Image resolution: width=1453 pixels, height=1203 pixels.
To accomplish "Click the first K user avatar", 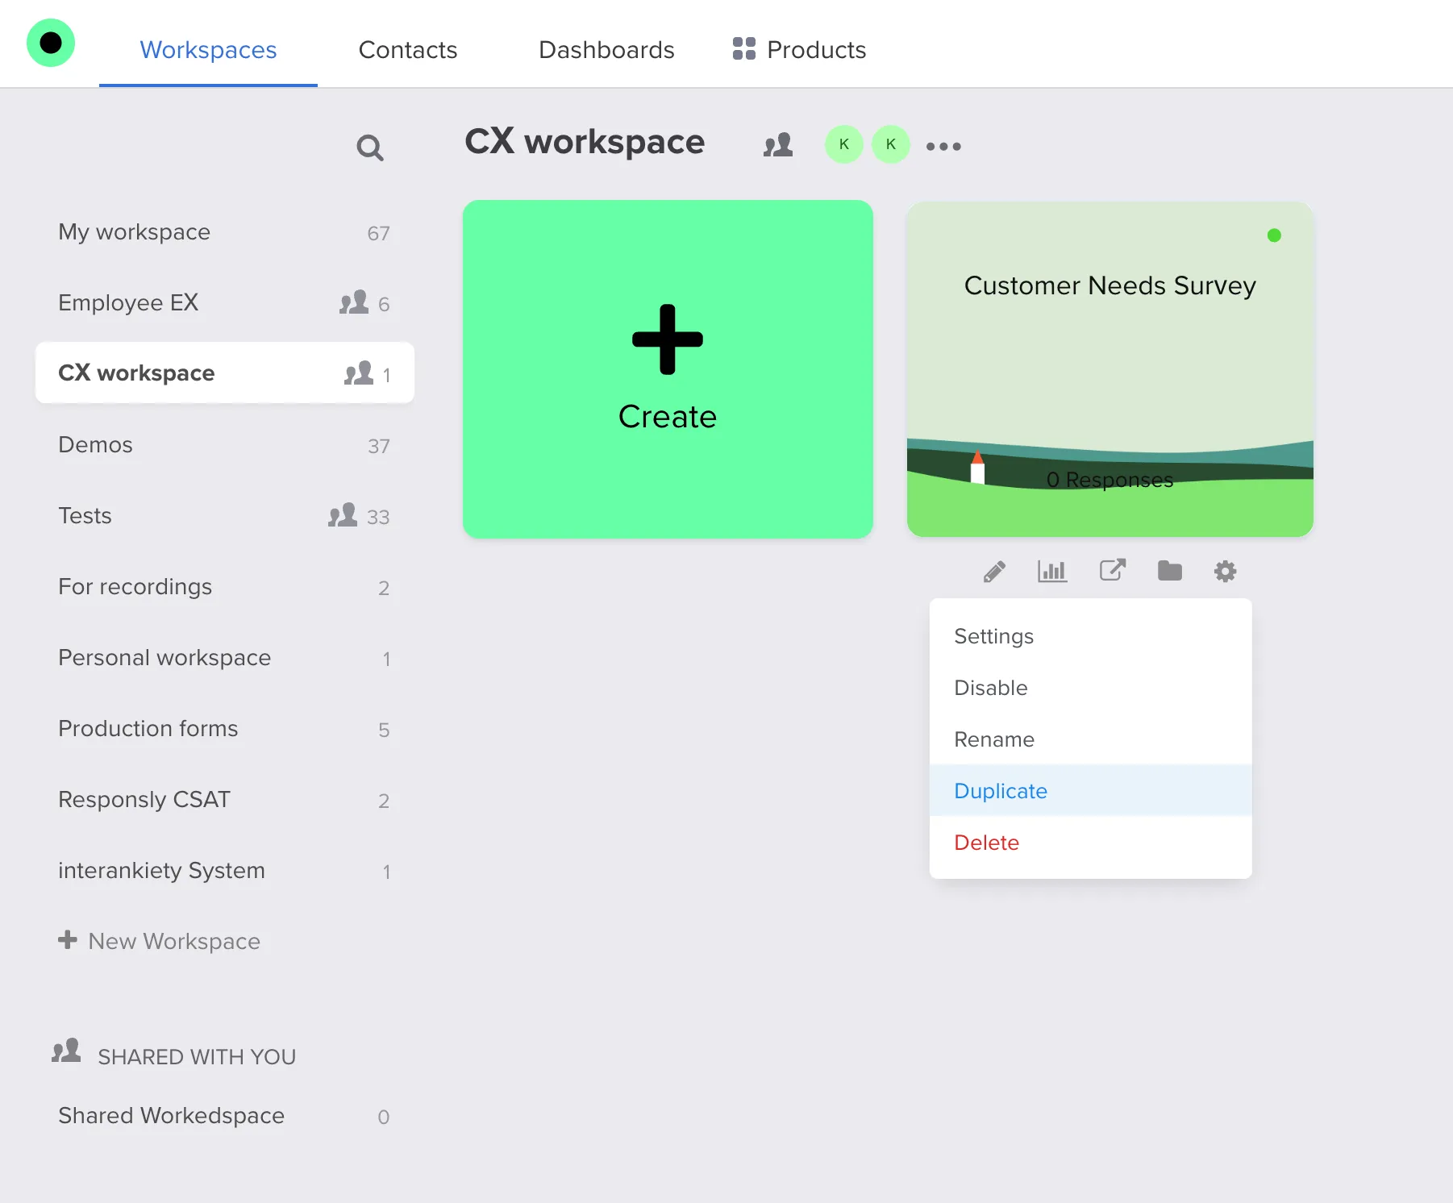I will point(844,144).
